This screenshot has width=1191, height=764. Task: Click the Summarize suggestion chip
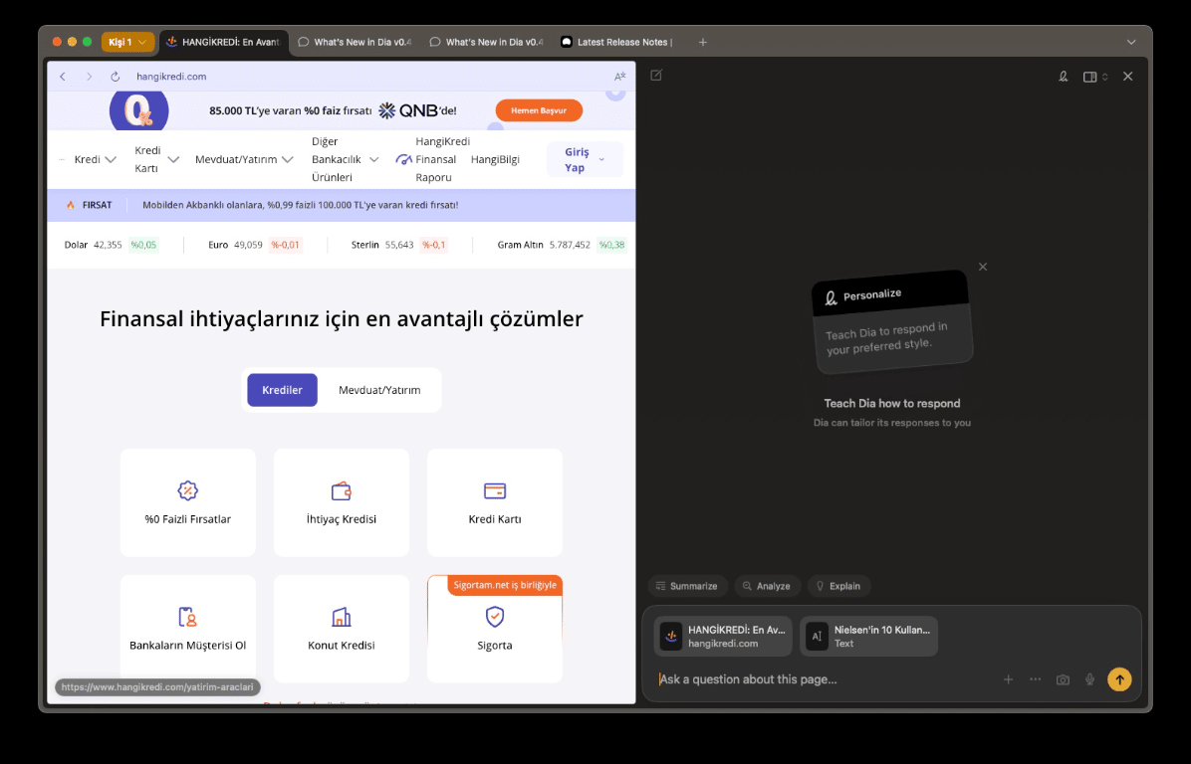tap(687, 586)
